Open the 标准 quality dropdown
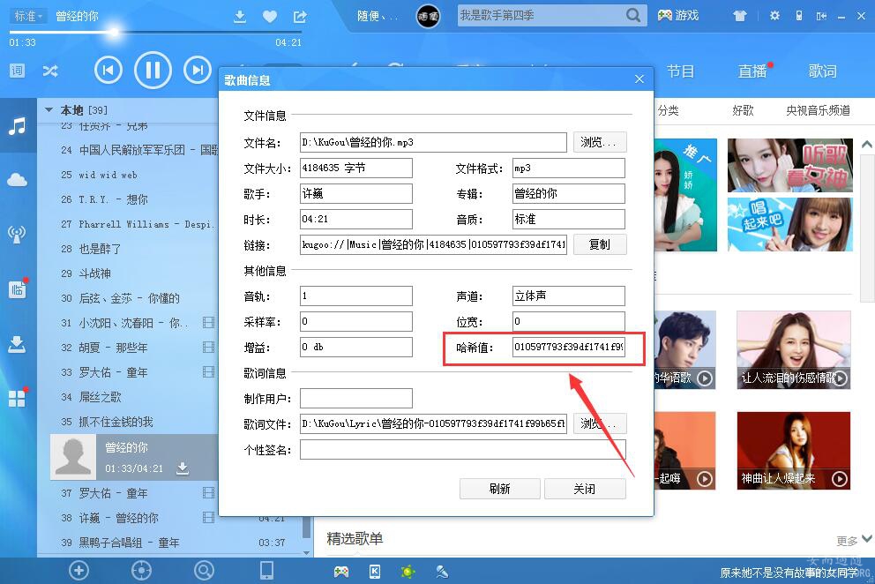 27,16
